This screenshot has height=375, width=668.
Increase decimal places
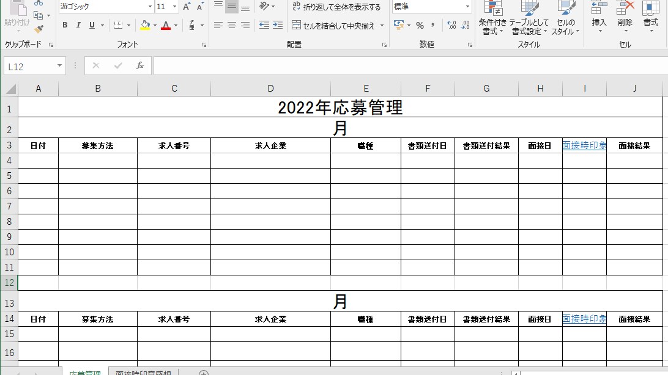pyautogui.click(x=451, y=25)
